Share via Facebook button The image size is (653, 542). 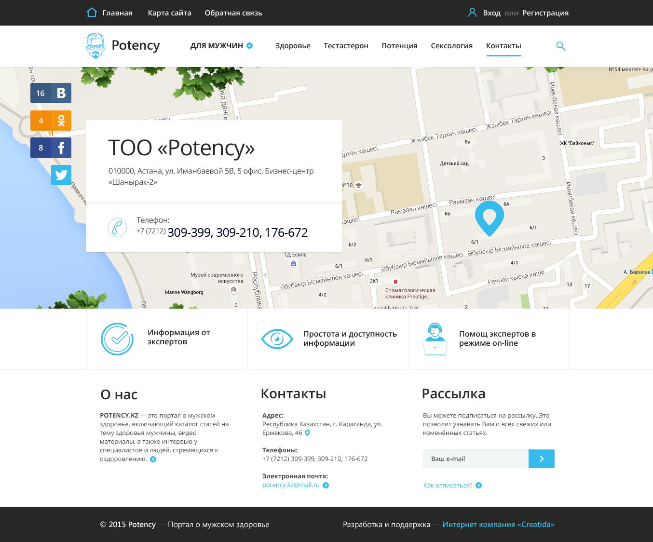click(51, 148)
